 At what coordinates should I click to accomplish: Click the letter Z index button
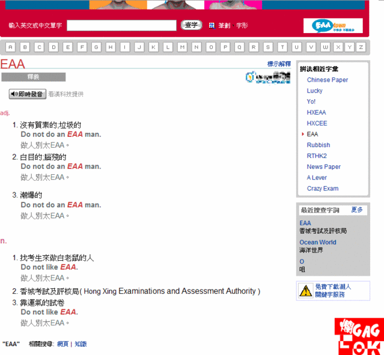click(x=361, y=47)
